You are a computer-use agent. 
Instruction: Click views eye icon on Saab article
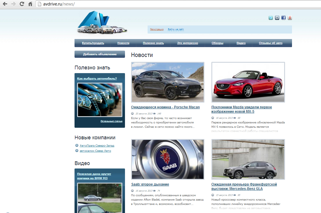pos(154,191)
